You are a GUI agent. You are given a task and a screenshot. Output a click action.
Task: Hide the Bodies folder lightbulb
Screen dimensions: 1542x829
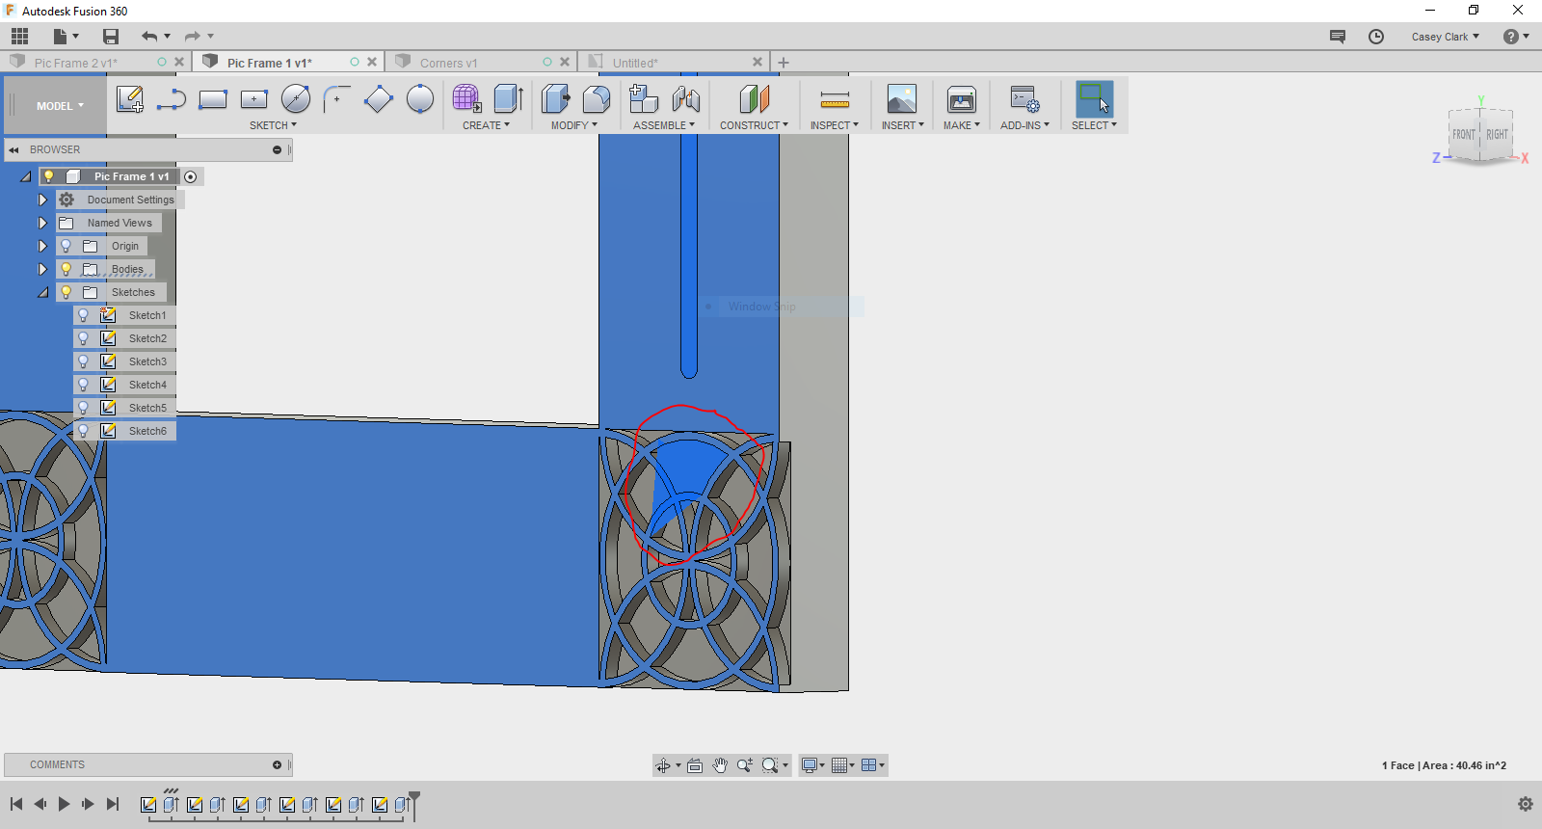point(66,269)
